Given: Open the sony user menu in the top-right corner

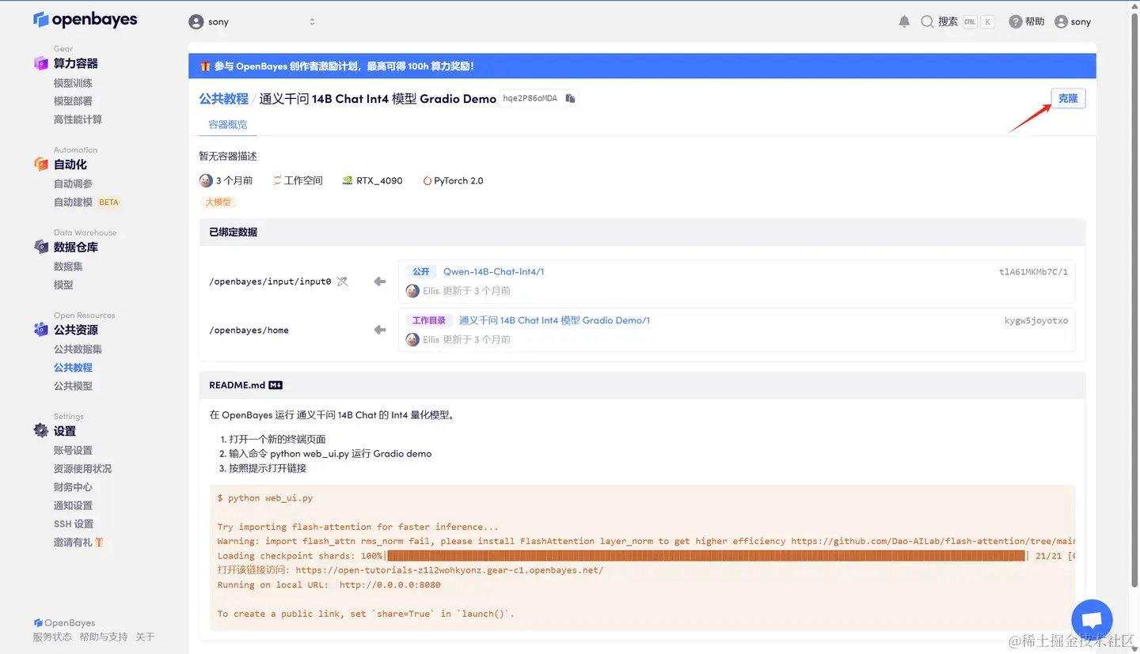Looking at the screenshot, I should pyautogui.click(x=1073, y=22).
